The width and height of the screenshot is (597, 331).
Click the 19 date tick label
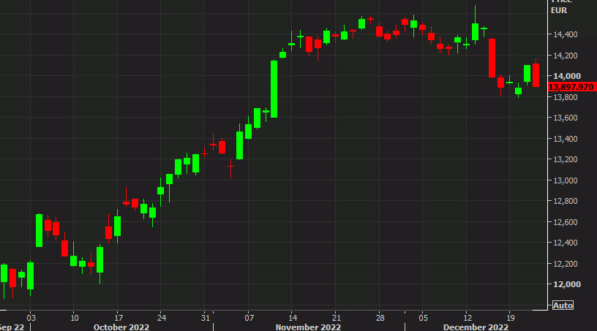[x=511, y=318]
